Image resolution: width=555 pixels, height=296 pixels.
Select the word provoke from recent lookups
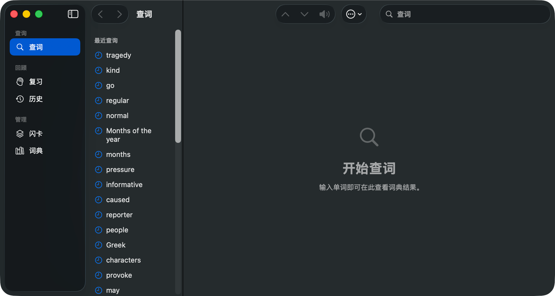click(119, 275)
